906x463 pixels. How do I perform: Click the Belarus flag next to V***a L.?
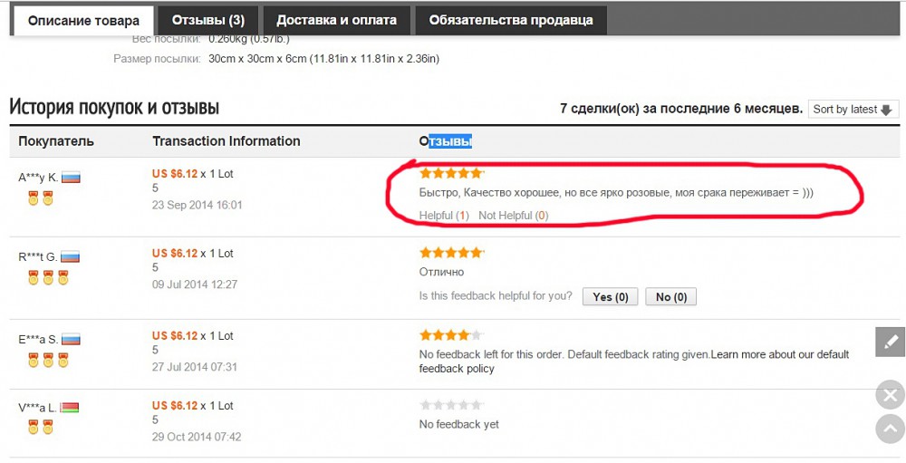click(70, 408)
